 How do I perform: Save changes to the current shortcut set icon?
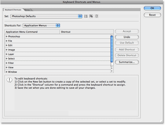coord(86,16)
